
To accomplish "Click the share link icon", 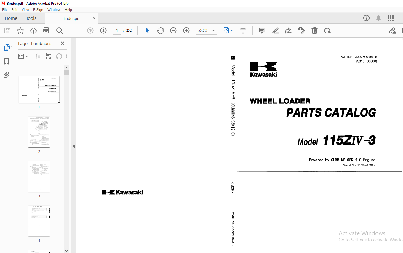I will coord(392,31).
